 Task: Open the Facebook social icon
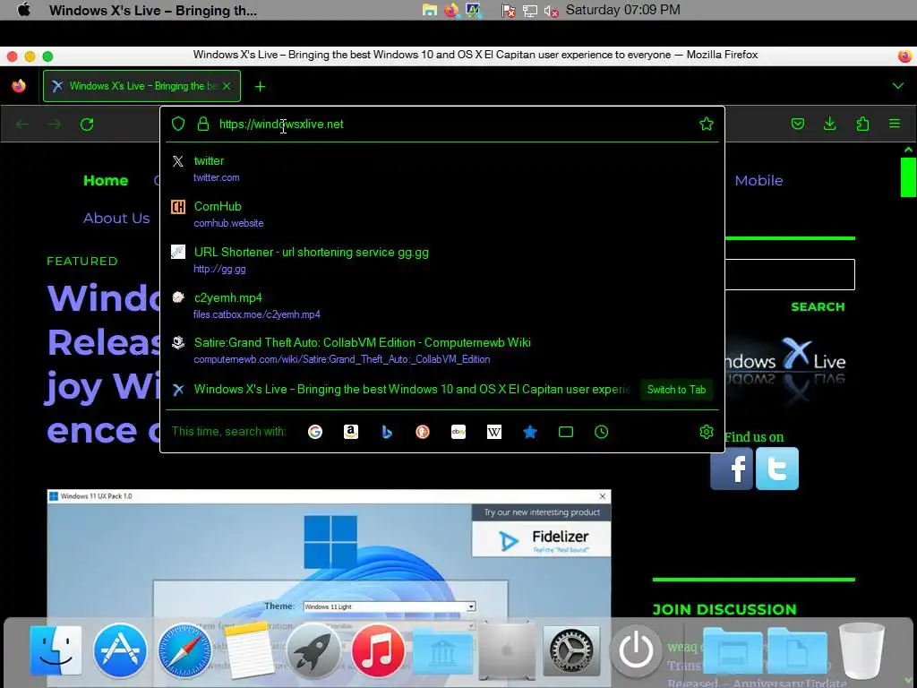click(x=732, y=469)
